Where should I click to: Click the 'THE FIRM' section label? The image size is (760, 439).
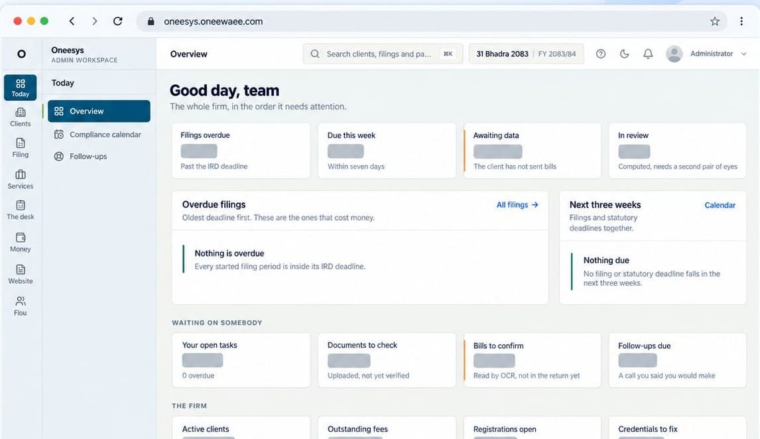[x=189, y=406]
